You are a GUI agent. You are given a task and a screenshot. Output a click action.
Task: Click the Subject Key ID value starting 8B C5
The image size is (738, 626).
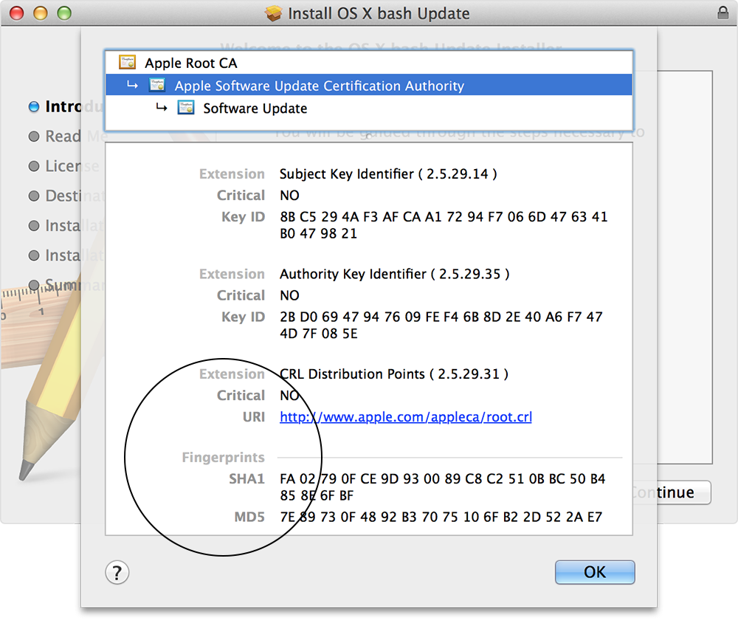click(444, 225)
